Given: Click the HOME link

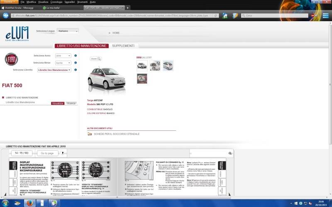Looking at the screenshot, I should click(116, 33).
